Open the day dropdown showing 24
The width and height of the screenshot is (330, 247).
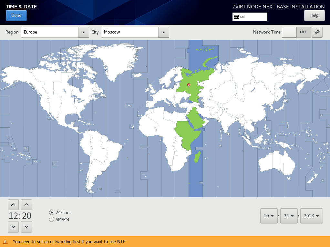point(289,216)
